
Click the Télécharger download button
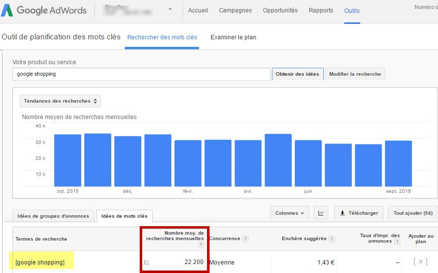[359, 213]
